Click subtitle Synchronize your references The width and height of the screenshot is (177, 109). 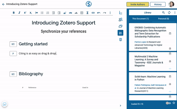click(63, 31)
